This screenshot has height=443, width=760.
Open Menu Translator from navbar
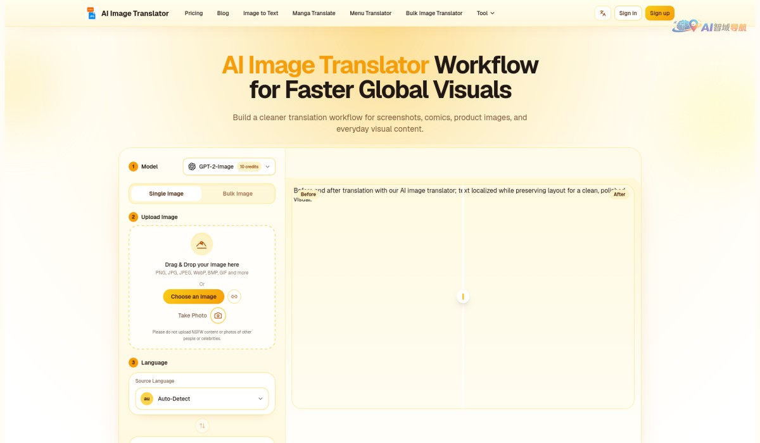[370, 13]
